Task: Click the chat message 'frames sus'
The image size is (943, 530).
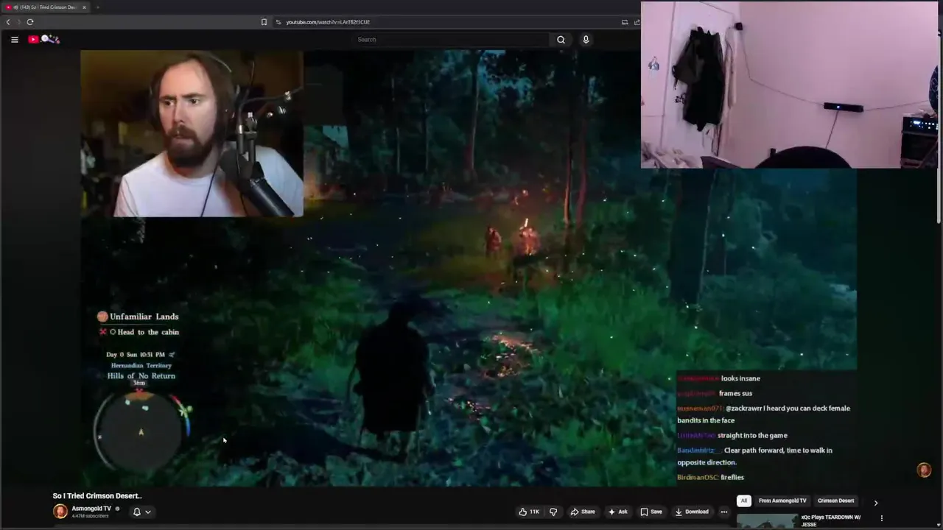Action: (x=735, y=393)
